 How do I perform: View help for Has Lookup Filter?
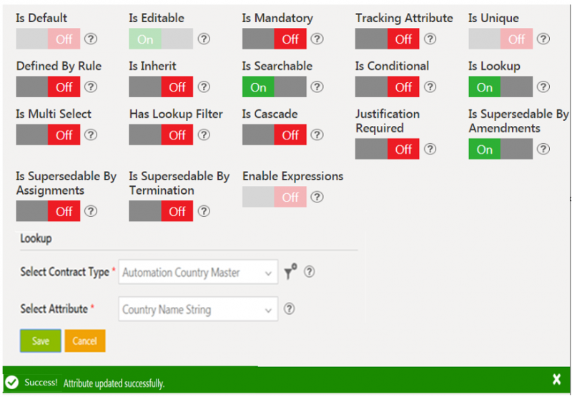point(204,134)
